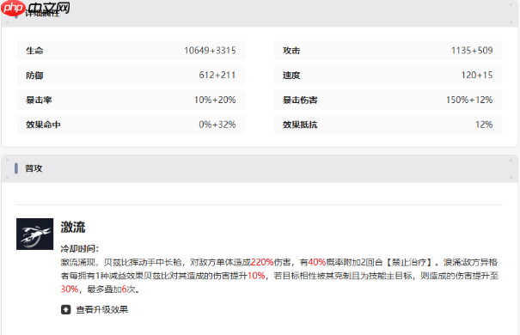Click the 速度 stat label
The image size is (520, 335).
(291, 76)
